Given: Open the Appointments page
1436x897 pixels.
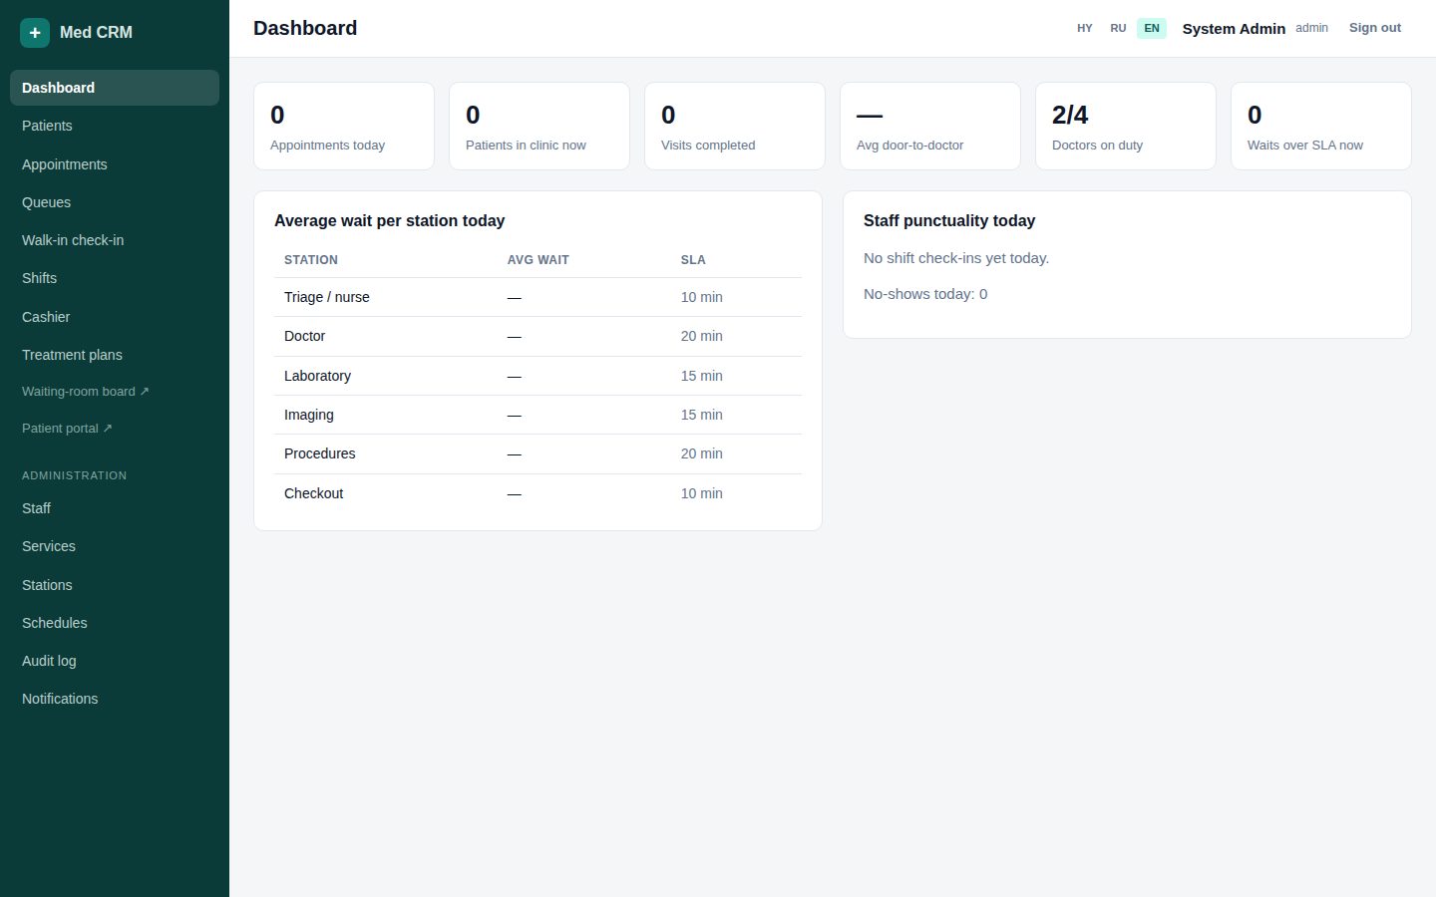Looking at the screenshot, I should pyautogui.click(x=115, y=164).
